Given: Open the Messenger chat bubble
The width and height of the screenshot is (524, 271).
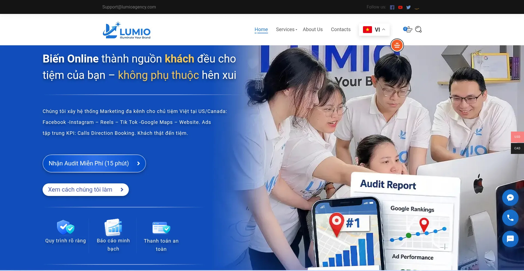Looking at the screenshot, I should click(x=510, y=198).
